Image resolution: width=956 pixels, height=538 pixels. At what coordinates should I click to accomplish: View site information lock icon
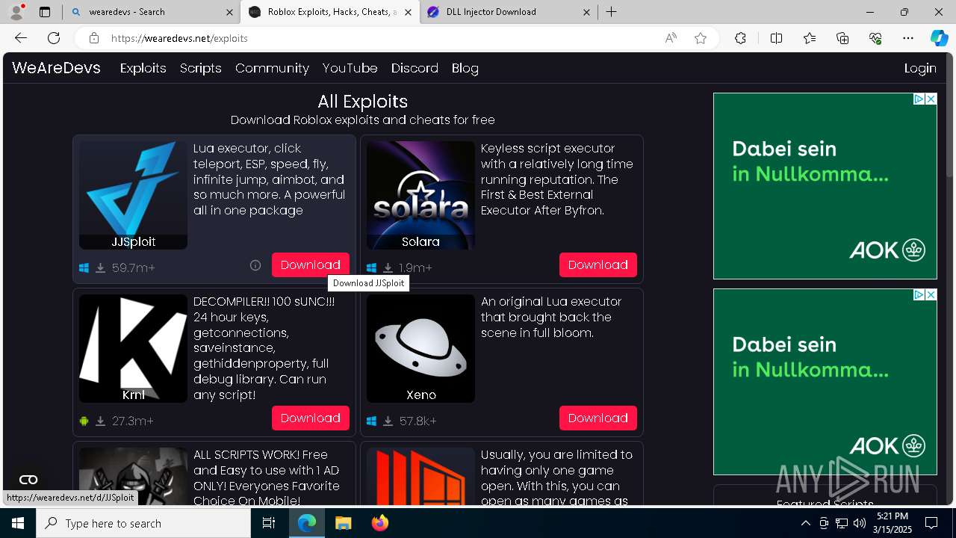(93, 38)
